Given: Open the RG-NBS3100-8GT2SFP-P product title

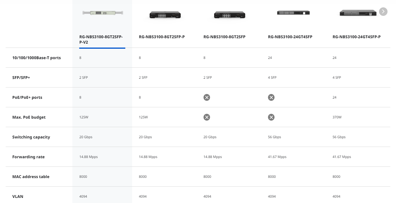Looking at the screenshot, I should [162, 37].
